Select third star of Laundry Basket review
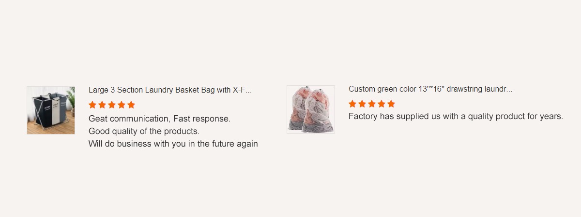Viewport: 581px width, 217px height. click(112, 105)
